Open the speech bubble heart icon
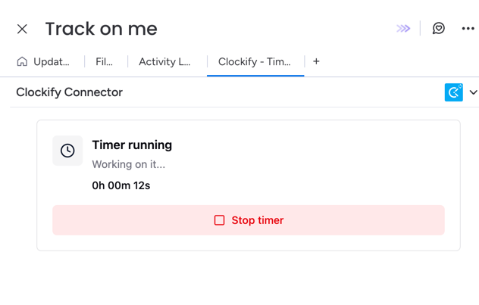This screenshot has width=479, height=305. (x=438, y=28)
